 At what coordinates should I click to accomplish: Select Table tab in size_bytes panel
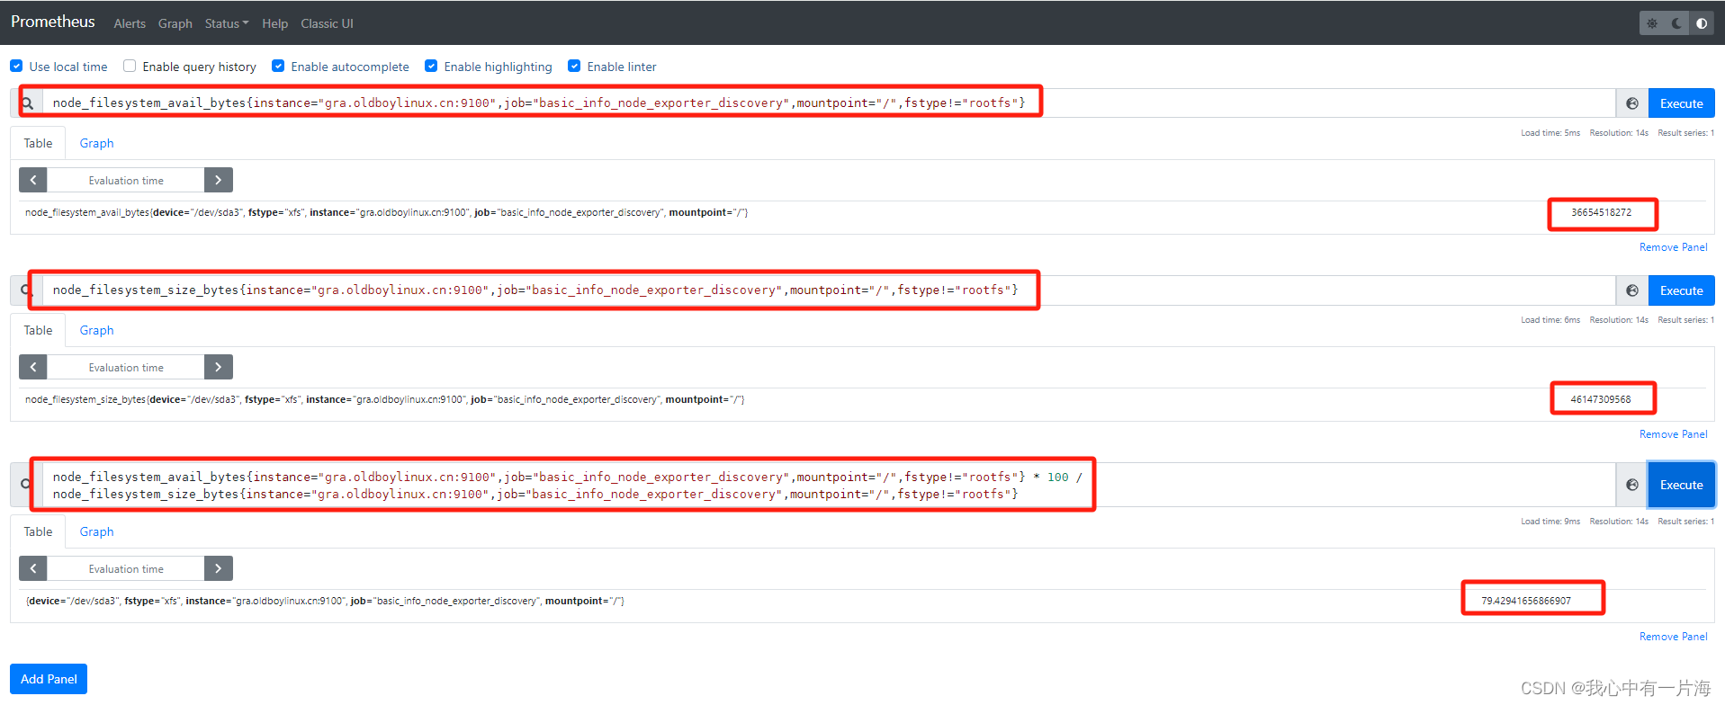[x=38, y=330]
